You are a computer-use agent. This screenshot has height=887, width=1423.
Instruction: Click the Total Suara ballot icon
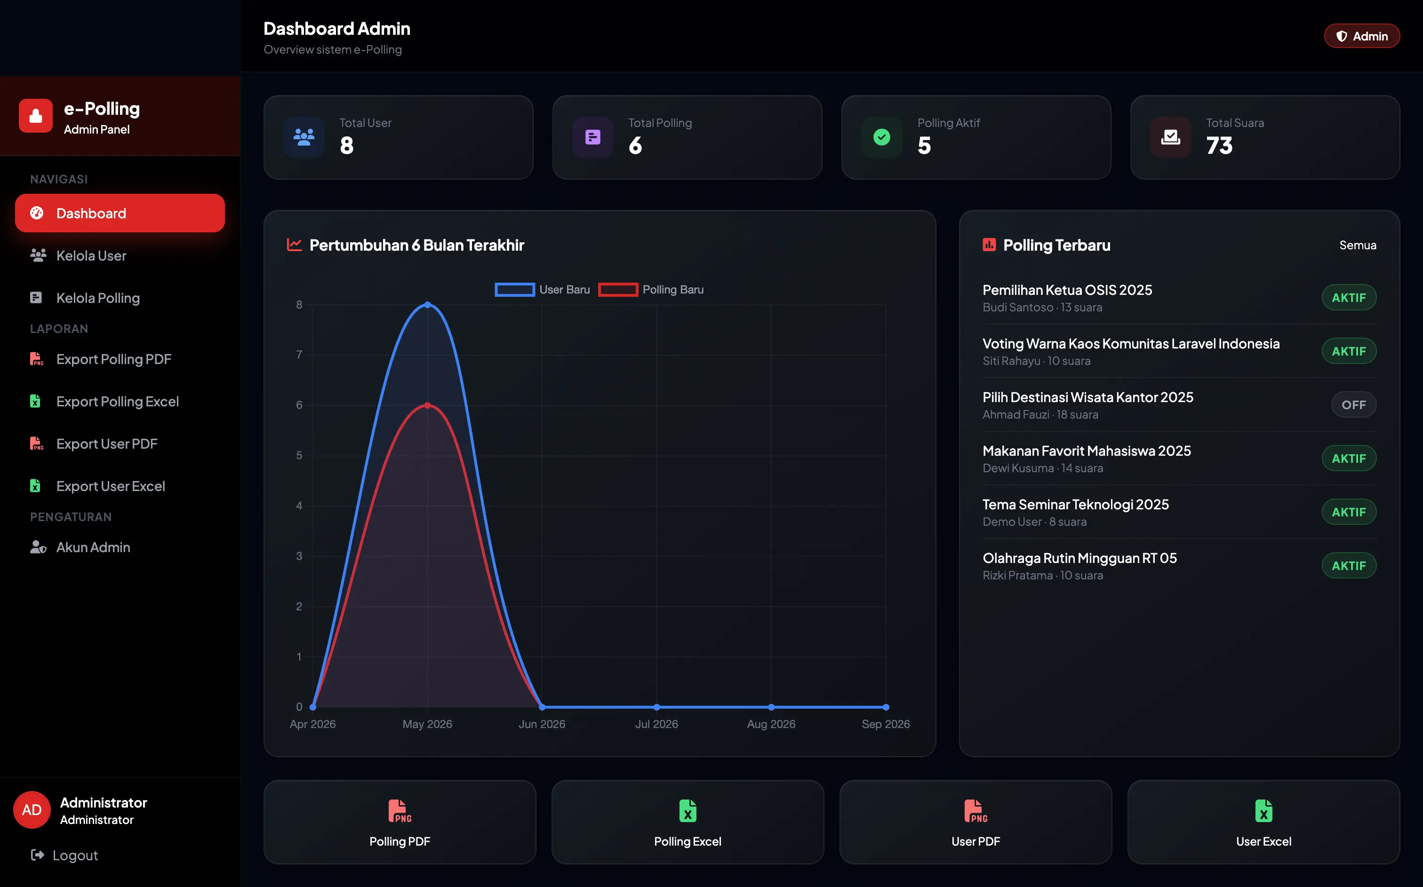(1170, 137)
